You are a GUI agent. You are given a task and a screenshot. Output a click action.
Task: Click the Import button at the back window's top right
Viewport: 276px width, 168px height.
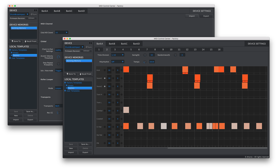[x=192, y=16]
